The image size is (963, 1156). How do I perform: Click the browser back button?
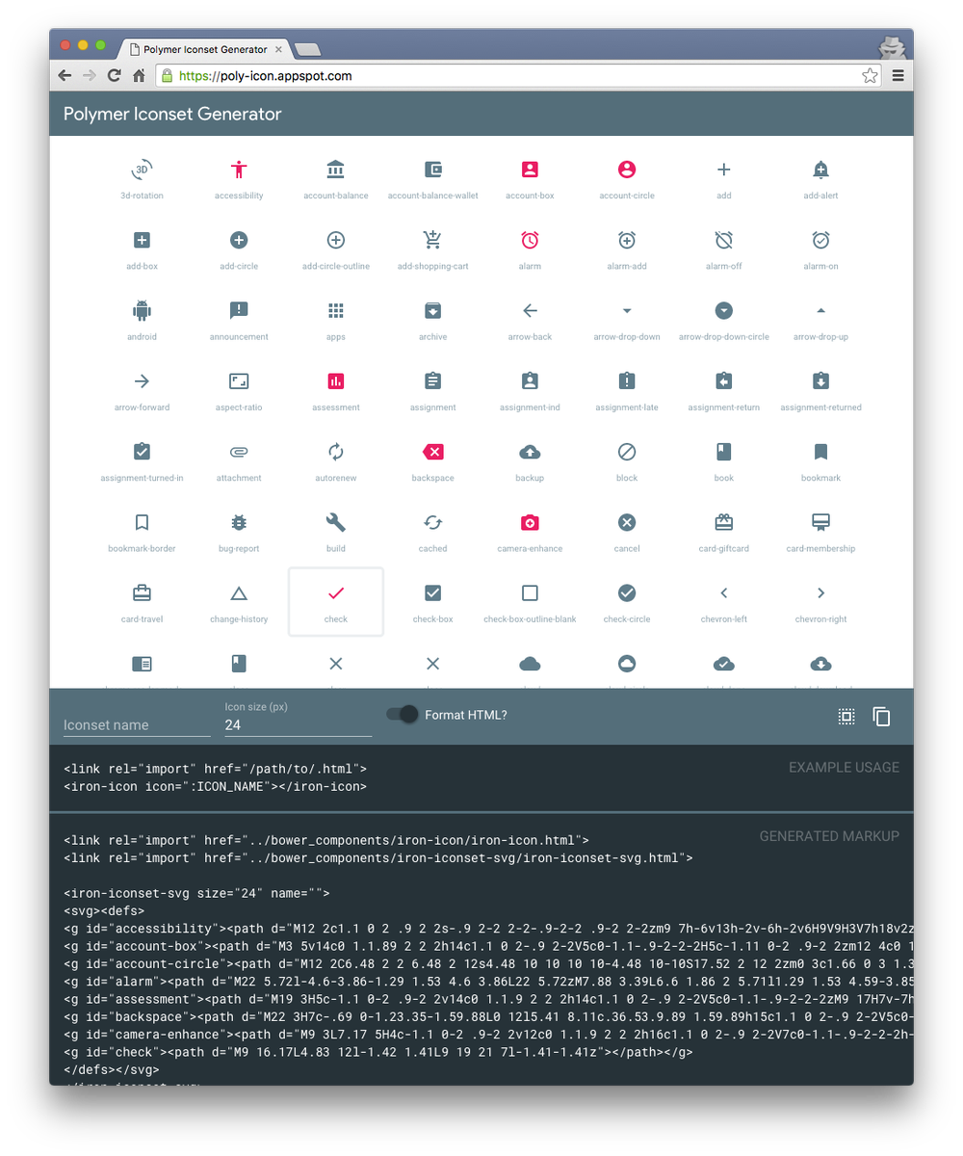64,75
